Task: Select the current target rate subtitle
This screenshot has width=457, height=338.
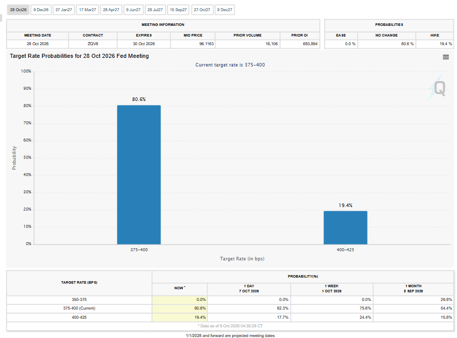Action: click(230, 64)
